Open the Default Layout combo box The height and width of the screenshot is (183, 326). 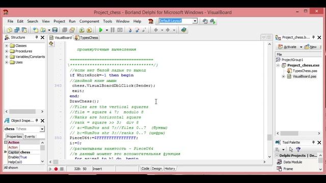pos(195,21)
